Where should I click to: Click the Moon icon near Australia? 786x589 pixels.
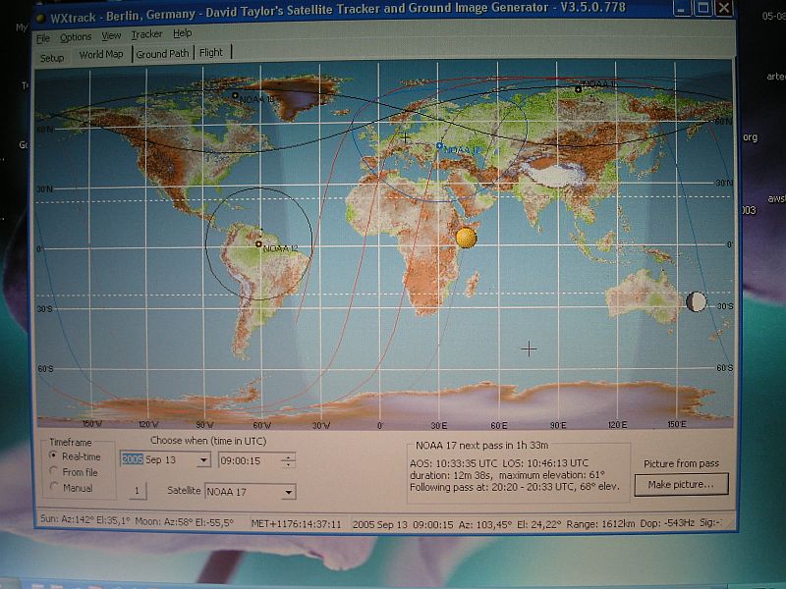pos(697,301)
